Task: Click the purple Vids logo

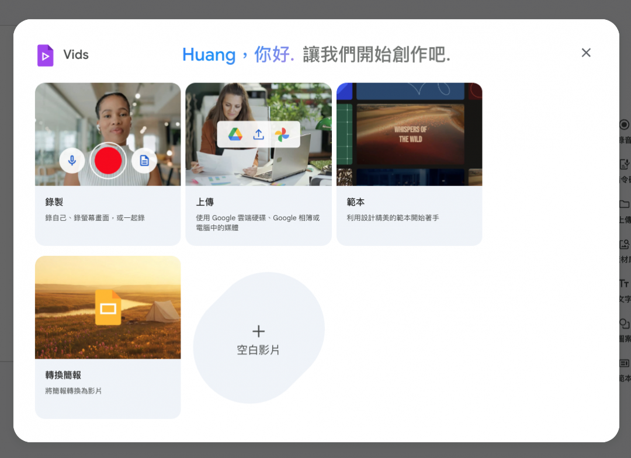Action: (x=46, y=55)
